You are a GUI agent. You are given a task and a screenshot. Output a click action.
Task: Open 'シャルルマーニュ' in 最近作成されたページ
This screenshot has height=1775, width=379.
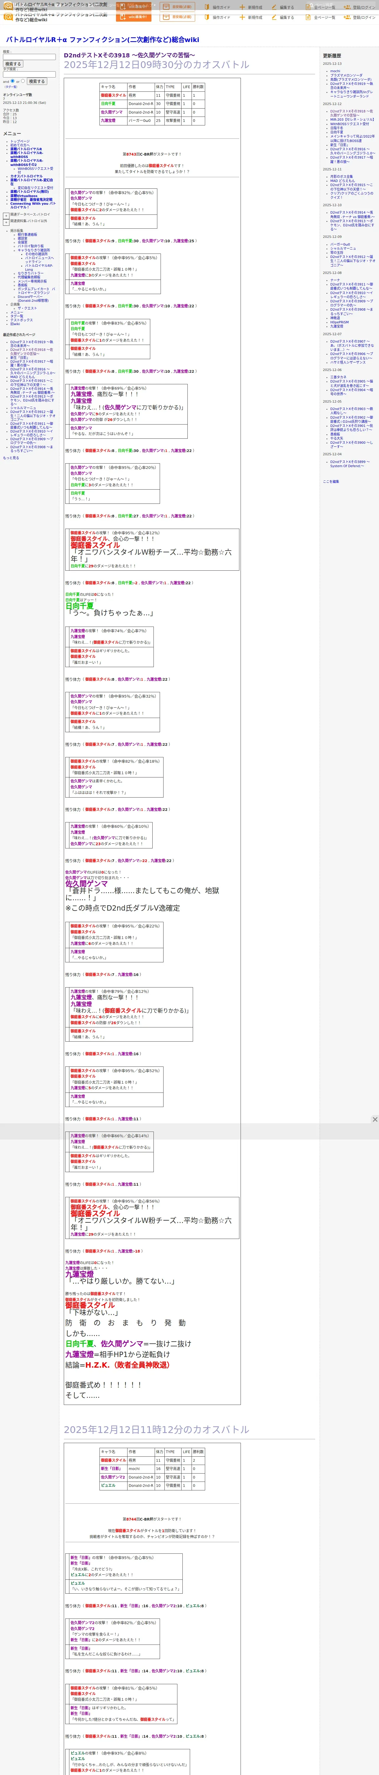coord(23,408)
